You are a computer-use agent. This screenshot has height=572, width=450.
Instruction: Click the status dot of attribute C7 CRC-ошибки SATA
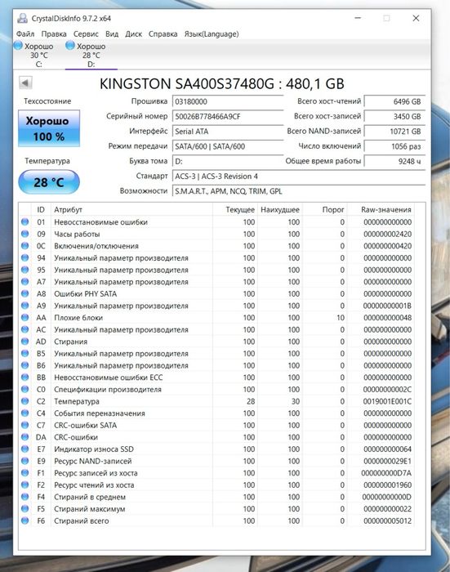(x=25, y=425)
